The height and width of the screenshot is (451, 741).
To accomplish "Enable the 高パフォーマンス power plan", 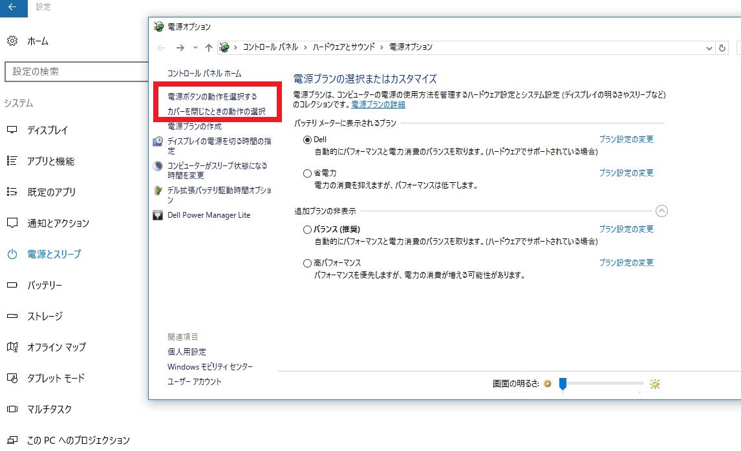I will [307, 262].
